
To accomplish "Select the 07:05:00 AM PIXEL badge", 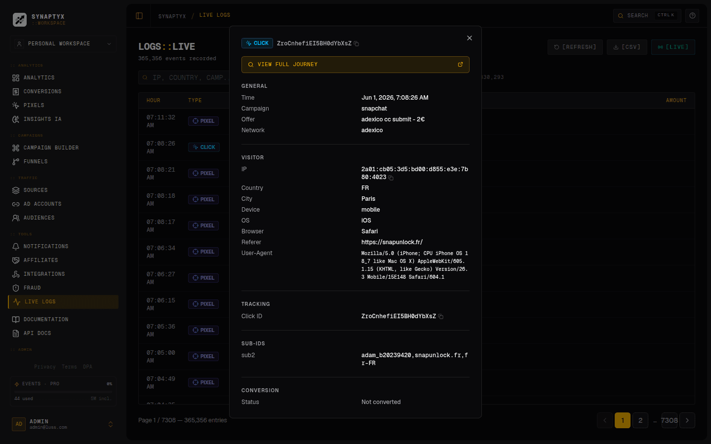I will [203, 357].
